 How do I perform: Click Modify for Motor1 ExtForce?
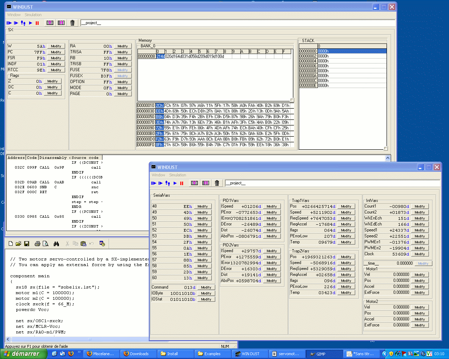tap(420, 293)
